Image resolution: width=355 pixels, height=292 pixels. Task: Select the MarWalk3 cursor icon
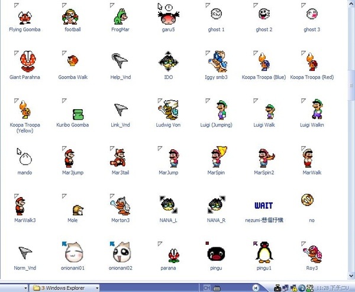(x=20, y=206)
